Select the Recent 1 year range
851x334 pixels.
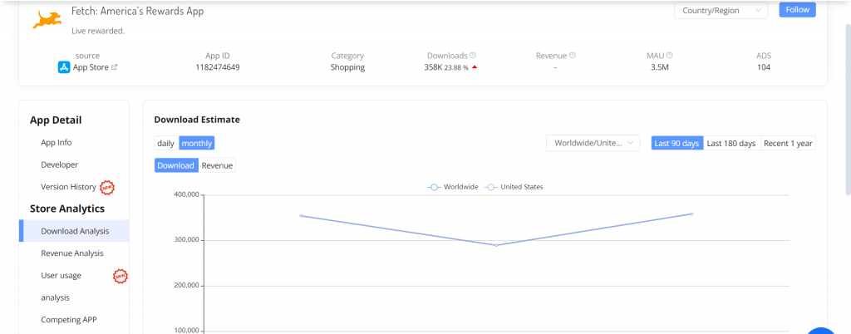(x=789, y=143)
